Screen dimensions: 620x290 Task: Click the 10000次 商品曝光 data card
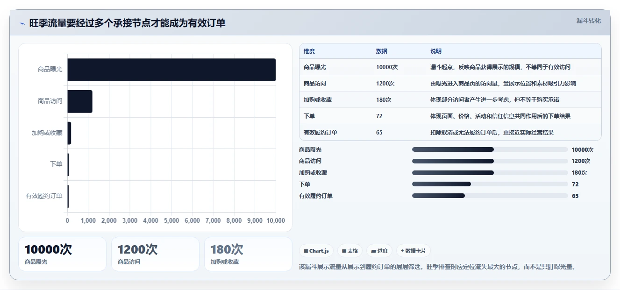63,254
